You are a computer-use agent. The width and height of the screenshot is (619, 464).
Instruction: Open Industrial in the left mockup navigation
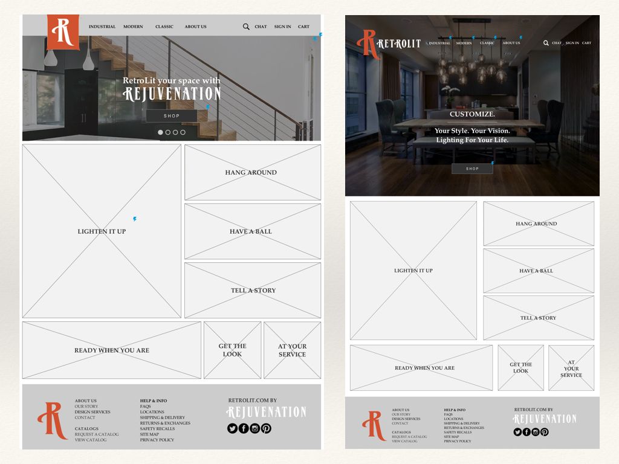(x=102, y=27)
